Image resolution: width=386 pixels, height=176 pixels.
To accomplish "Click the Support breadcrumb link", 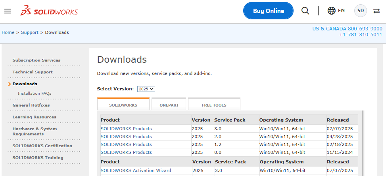I will pos(30,32).
